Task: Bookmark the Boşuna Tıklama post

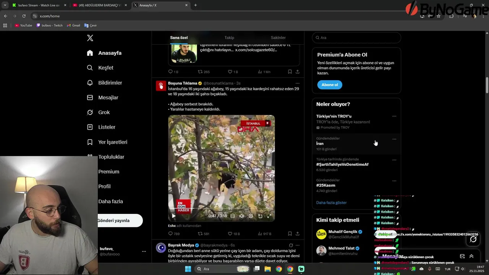Action: coord(290,234)
